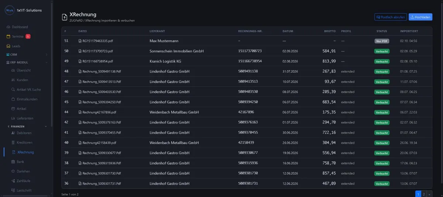Click import time 13.06. 07:07 in row 36
The image size is (443, 197).
pyautogui.click(x=408, y=183)
